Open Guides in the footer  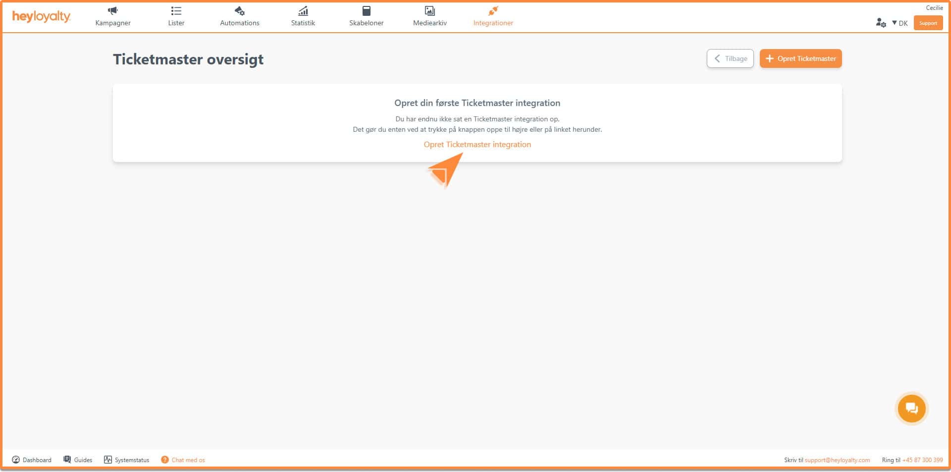[x=78, y=460]
